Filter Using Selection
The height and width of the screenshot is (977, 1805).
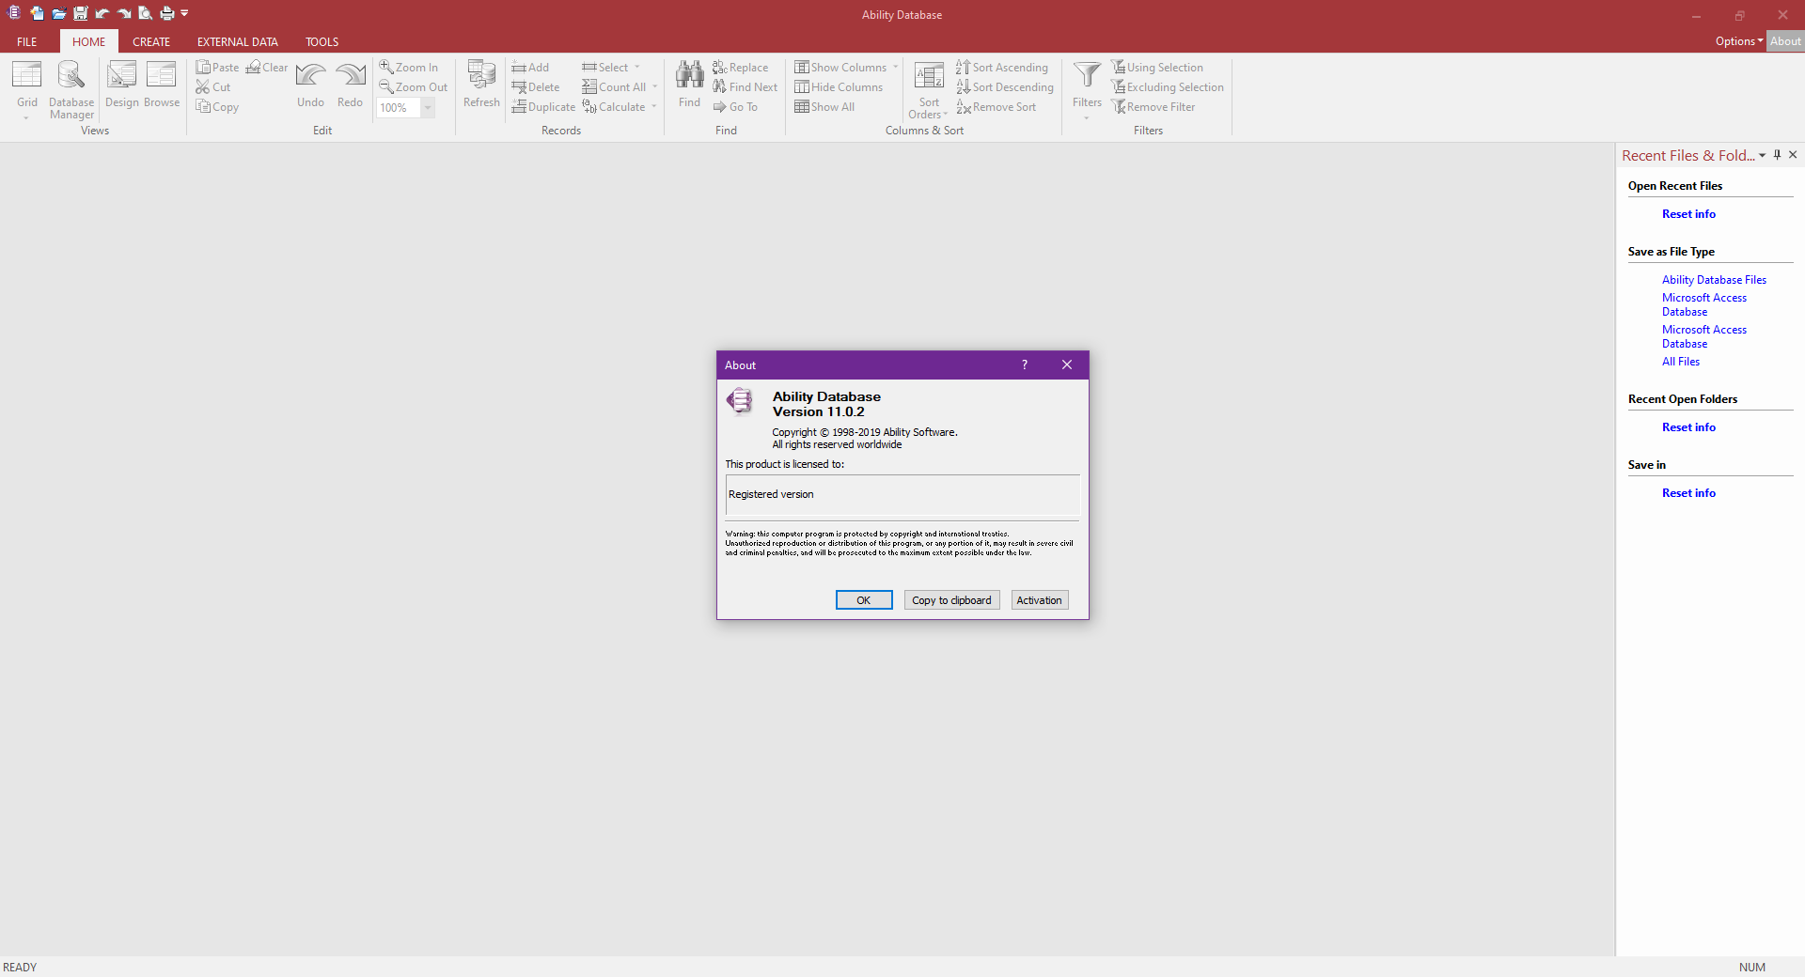pyautogui.click(x=1157, y=68)
